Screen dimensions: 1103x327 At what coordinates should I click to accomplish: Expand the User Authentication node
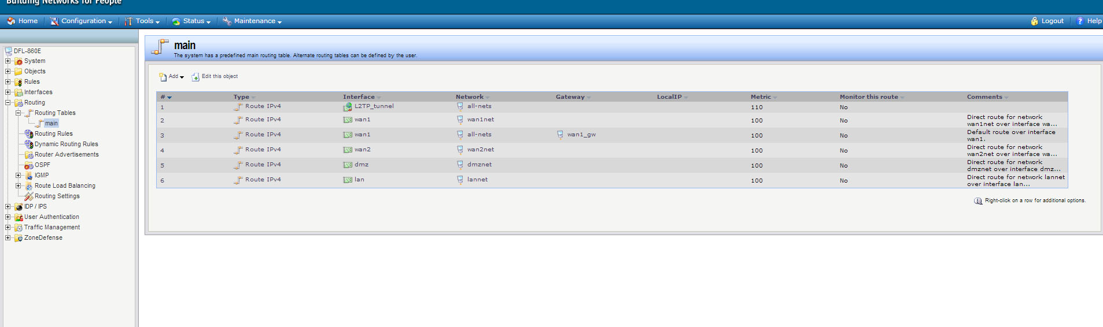click(x=8, y=217)
